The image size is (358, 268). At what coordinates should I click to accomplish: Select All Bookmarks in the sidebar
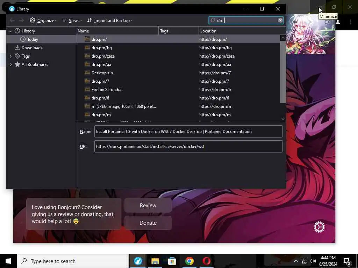click(41, 65)
